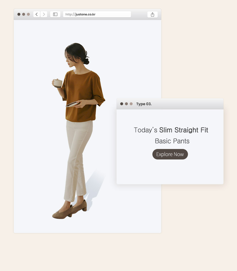Click the browser forward arrow button
The image size is (237, 271).
[x=44, y=14]
